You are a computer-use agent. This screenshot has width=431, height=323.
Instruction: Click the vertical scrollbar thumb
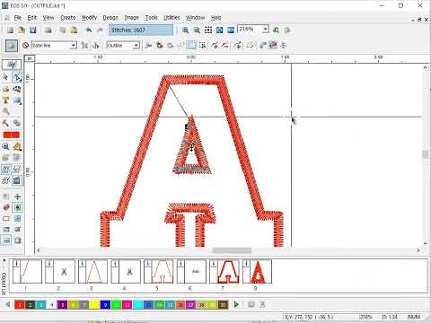425,154
